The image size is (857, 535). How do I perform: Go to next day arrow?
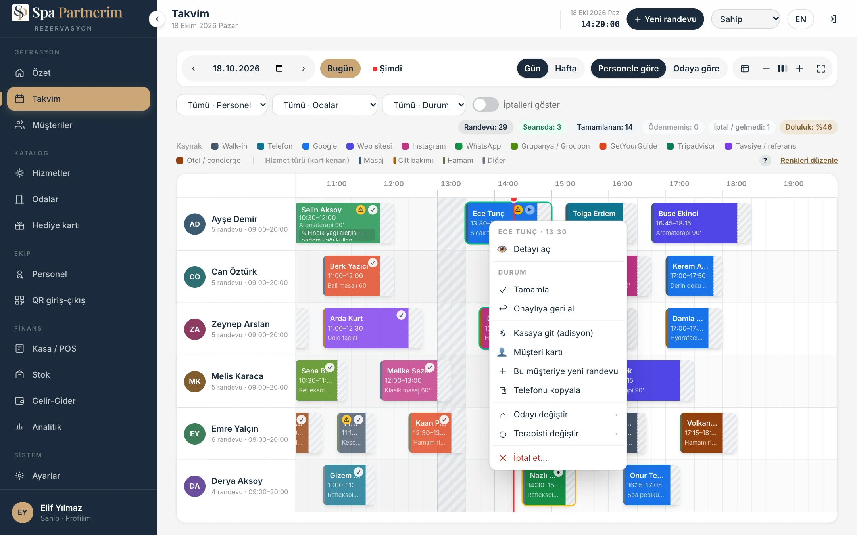click(x=304, y=69)
